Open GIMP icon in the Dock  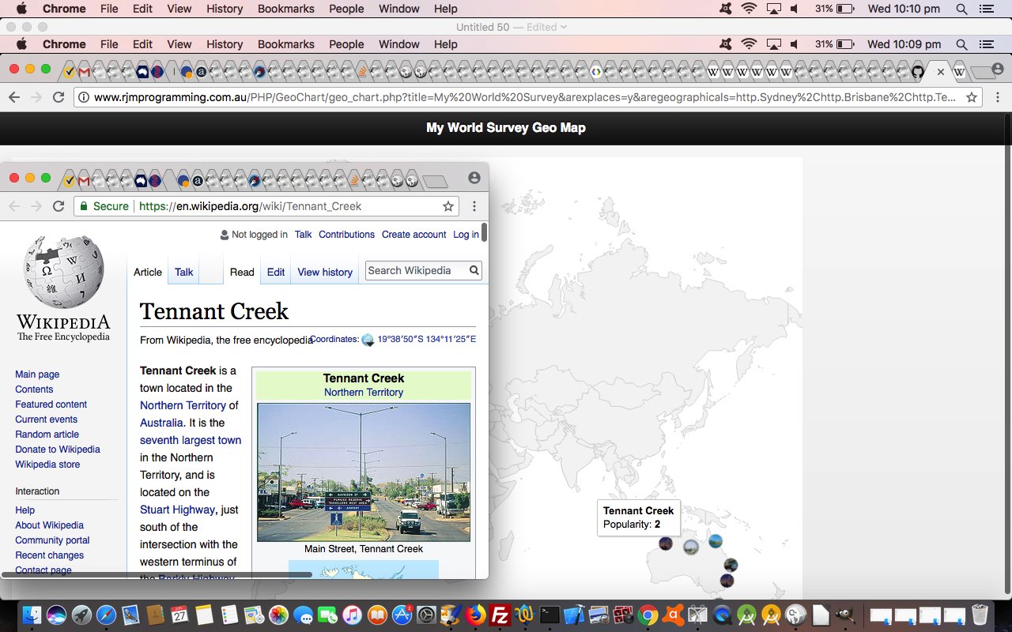tap(845, 615)
